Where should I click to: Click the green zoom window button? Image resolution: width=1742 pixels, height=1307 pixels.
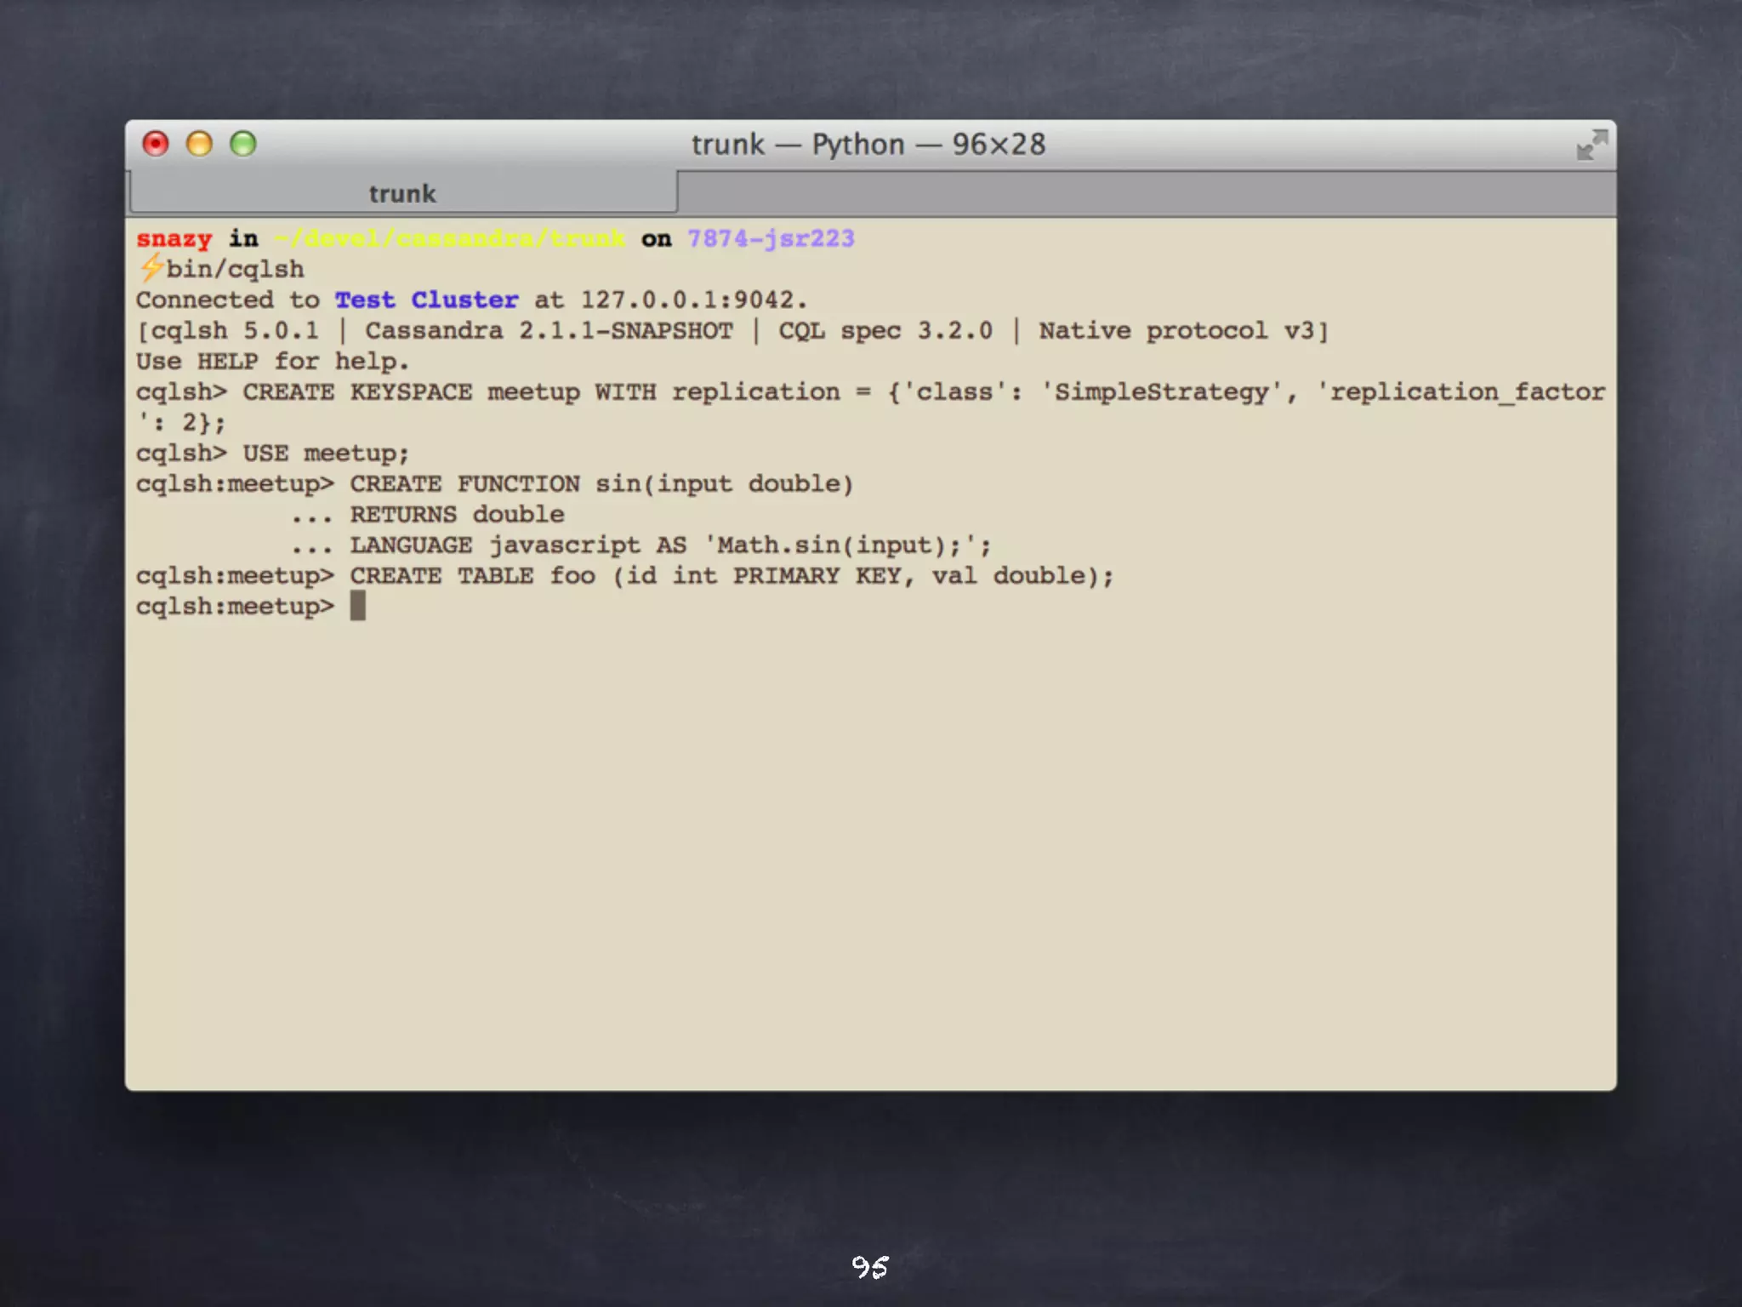(x=243, y=144)
